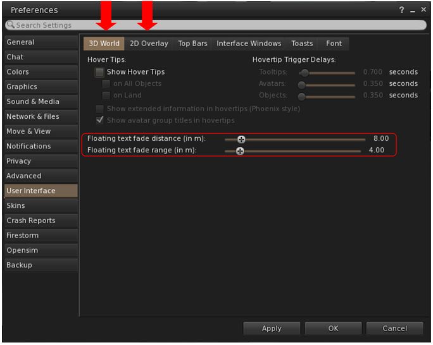
Task: Confirm settings with the OK button
Action: point(333,328)
